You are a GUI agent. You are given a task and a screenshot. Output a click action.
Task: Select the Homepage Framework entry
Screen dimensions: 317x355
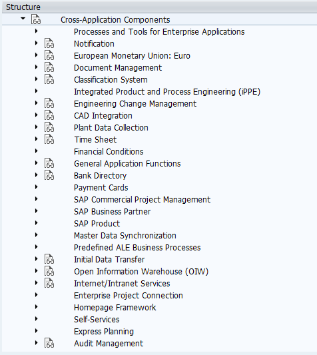point(115,308)
